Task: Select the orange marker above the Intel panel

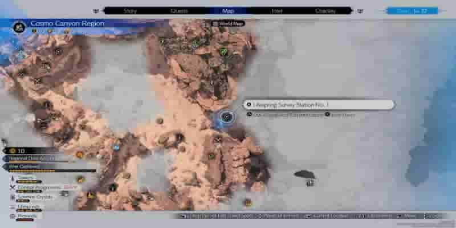Action: [80, 154]
